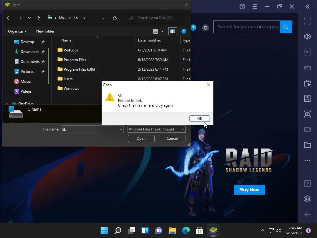Viewport: 317px width, 238px height.
Task: Open File Explorer from the taskbar
Action: point(172,231)
